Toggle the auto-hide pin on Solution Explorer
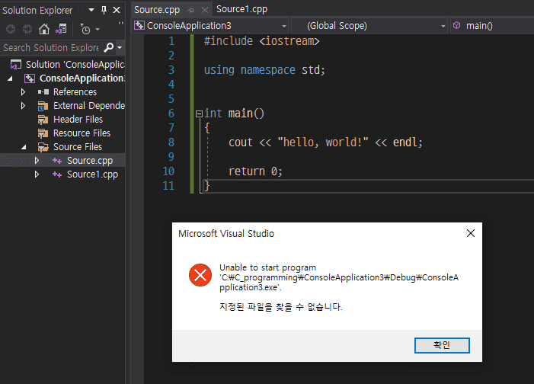534x384 pixels. pyautogui.click(x=104, y=10)
